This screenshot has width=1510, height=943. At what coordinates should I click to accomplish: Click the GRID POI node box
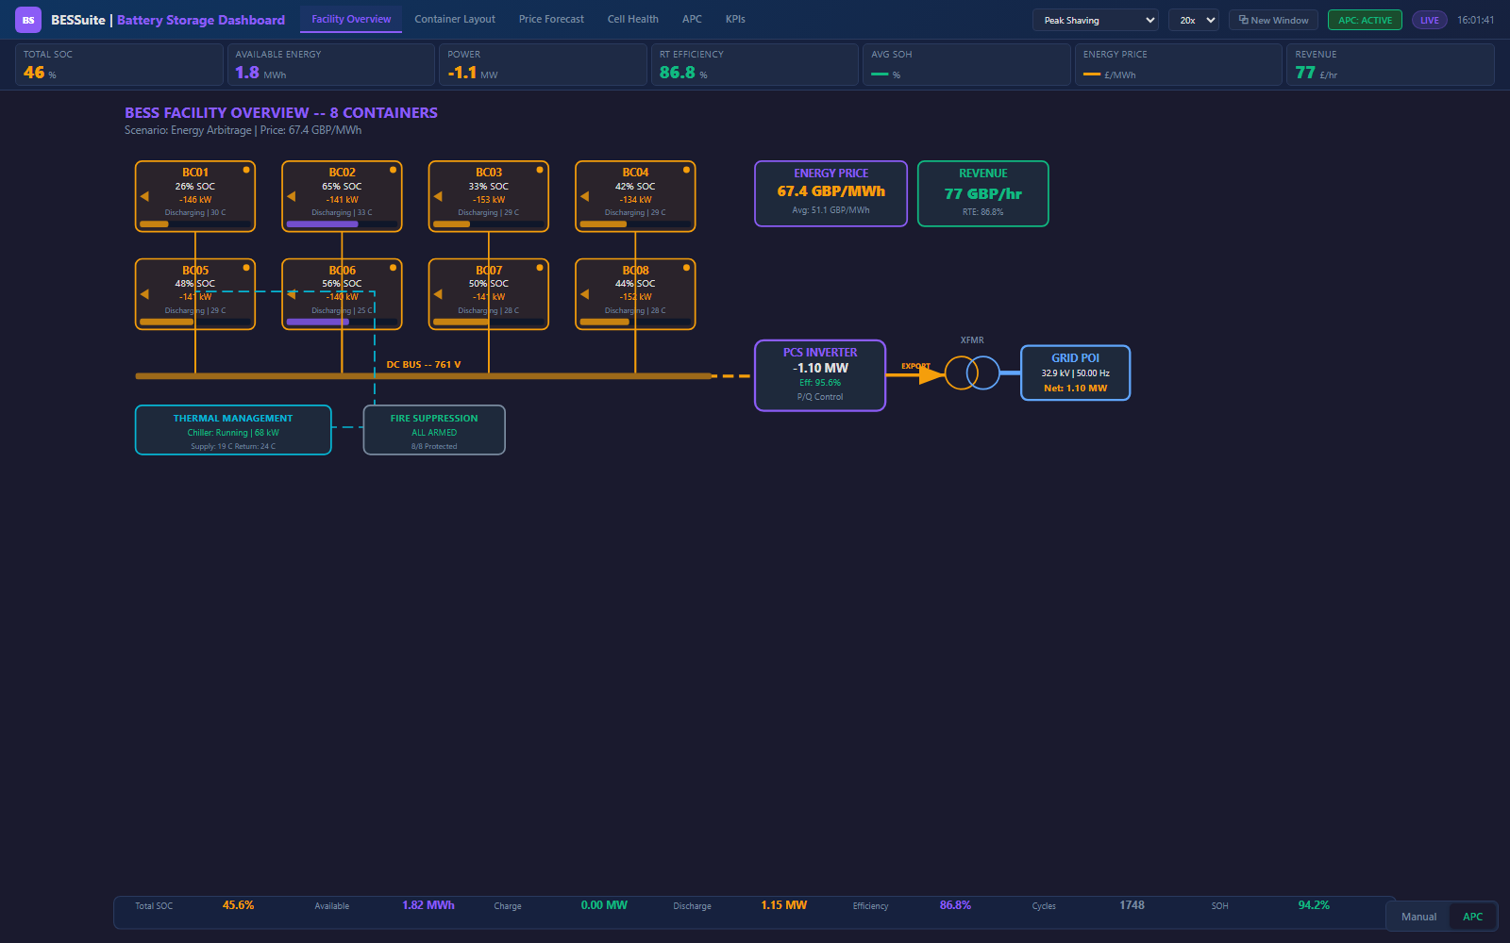click(1075, 372)
